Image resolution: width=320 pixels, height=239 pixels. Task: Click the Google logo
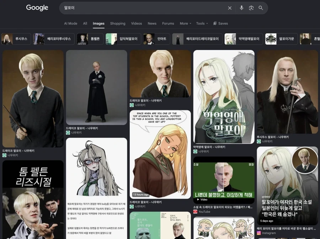coord(37,8)
